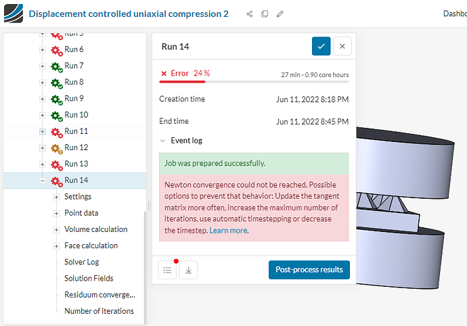
Task: Select Solution Fields in the tree
Action: [89, 278]
